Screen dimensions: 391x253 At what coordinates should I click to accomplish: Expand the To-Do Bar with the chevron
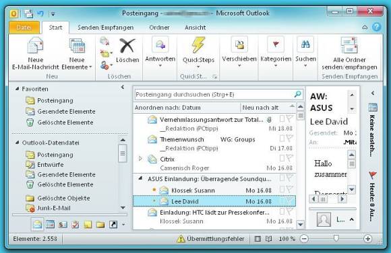[x=373, y=93]
